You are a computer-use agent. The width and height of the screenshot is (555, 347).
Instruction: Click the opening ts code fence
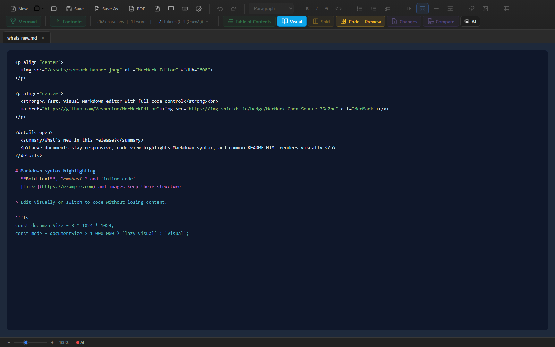point(22,218)
